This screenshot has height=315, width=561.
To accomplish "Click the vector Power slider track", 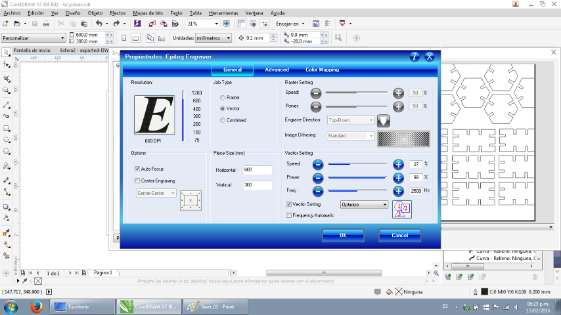I will pos(357,177).
